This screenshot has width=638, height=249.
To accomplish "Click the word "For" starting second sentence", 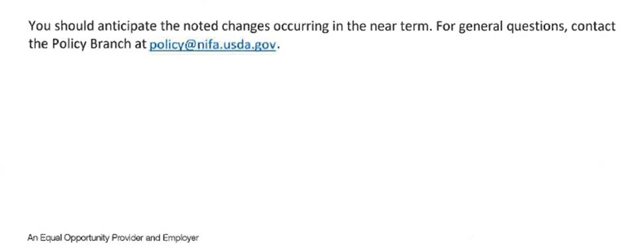I will [443, 26].
